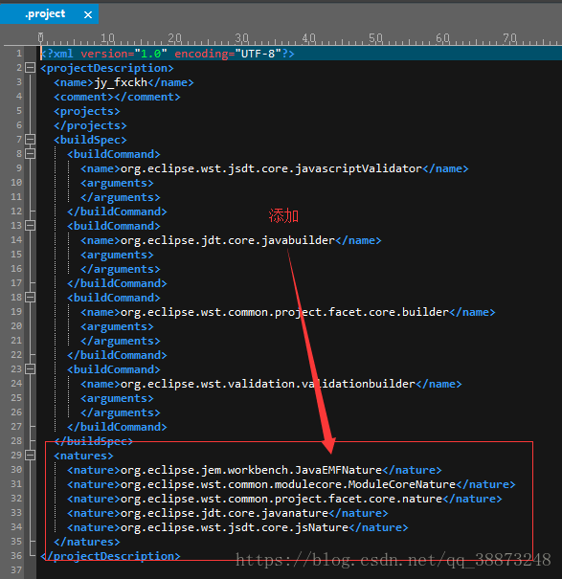Click the empty comment tag on line 4
Viewport: 562px width, 579px height.
(117, 97)
